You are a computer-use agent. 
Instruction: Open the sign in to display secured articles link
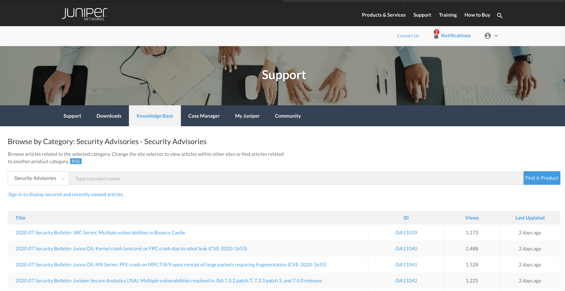click(x=66, y=194)
